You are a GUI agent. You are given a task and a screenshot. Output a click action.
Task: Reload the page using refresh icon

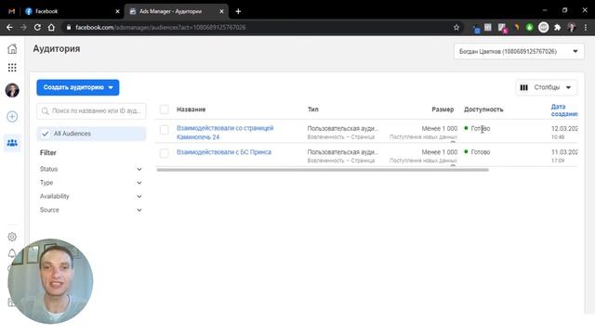[37, 27]
